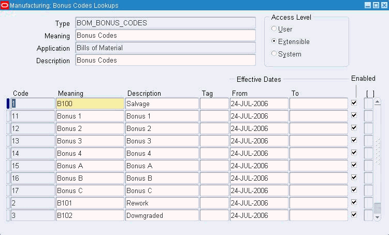Screen dimensions: 389x235
Task: Click the To date field in Salvage row
Action: click(319, 104)
